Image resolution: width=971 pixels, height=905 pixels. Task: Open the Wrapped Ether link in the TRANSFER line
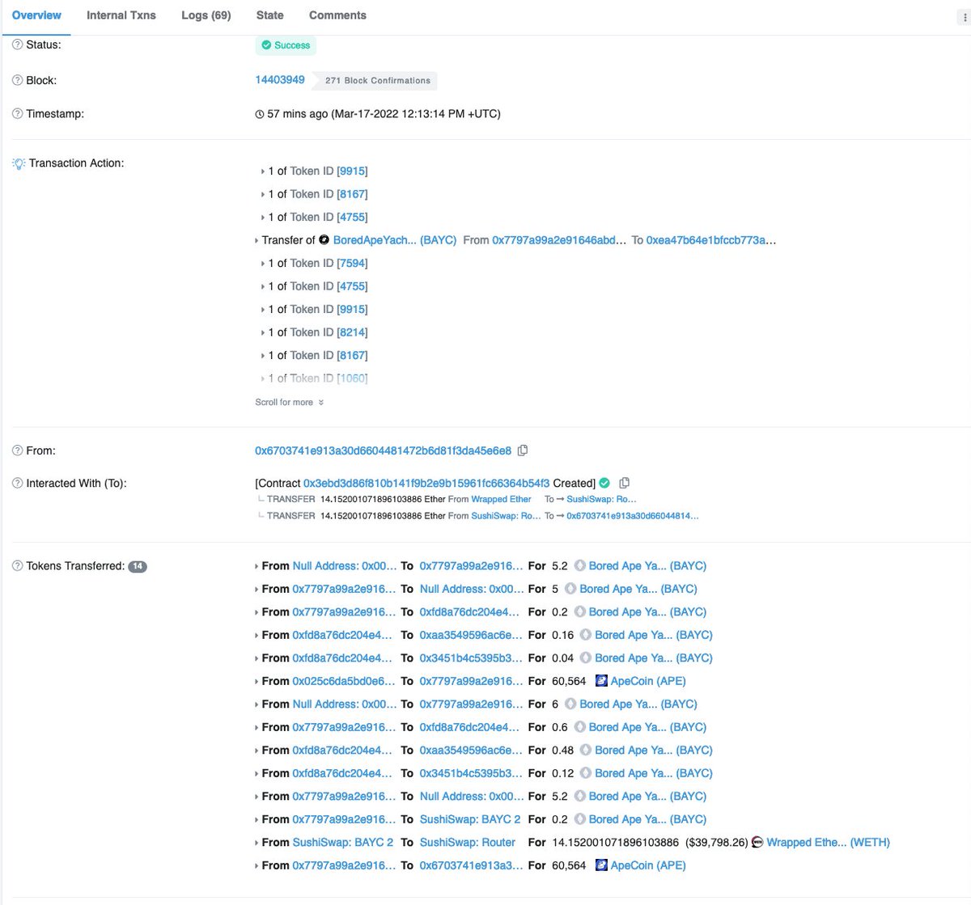point(502,499)
